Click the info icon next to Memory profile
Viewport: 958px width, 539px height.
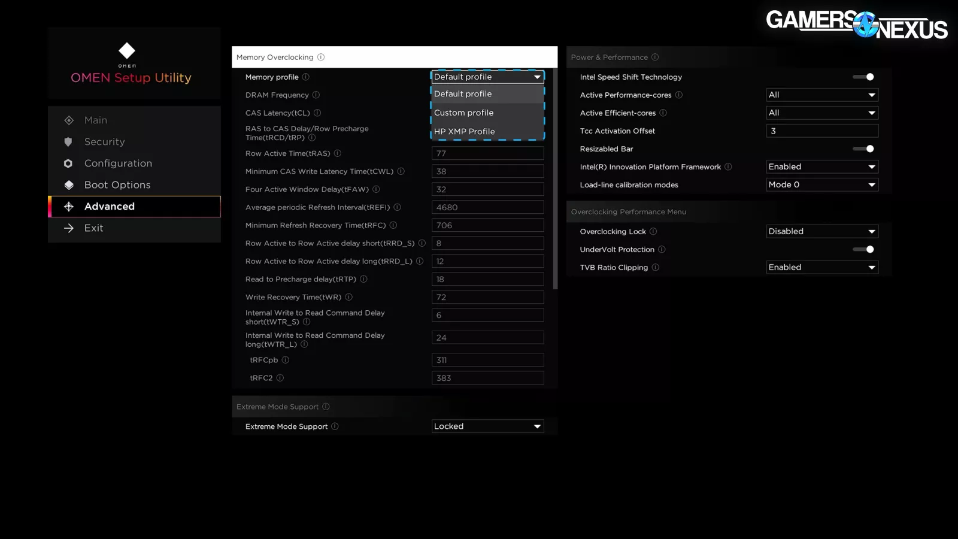pos(306,77)
